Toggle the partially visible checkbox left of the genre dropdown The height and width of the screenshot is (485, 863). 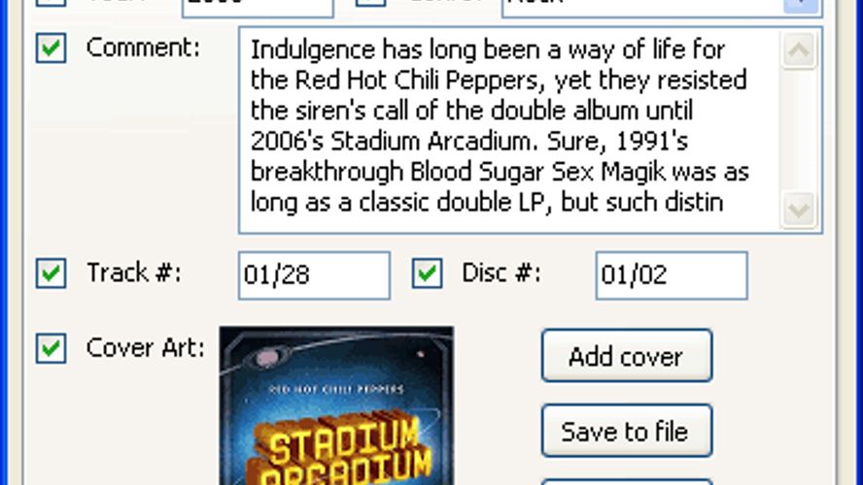point(370,3)
